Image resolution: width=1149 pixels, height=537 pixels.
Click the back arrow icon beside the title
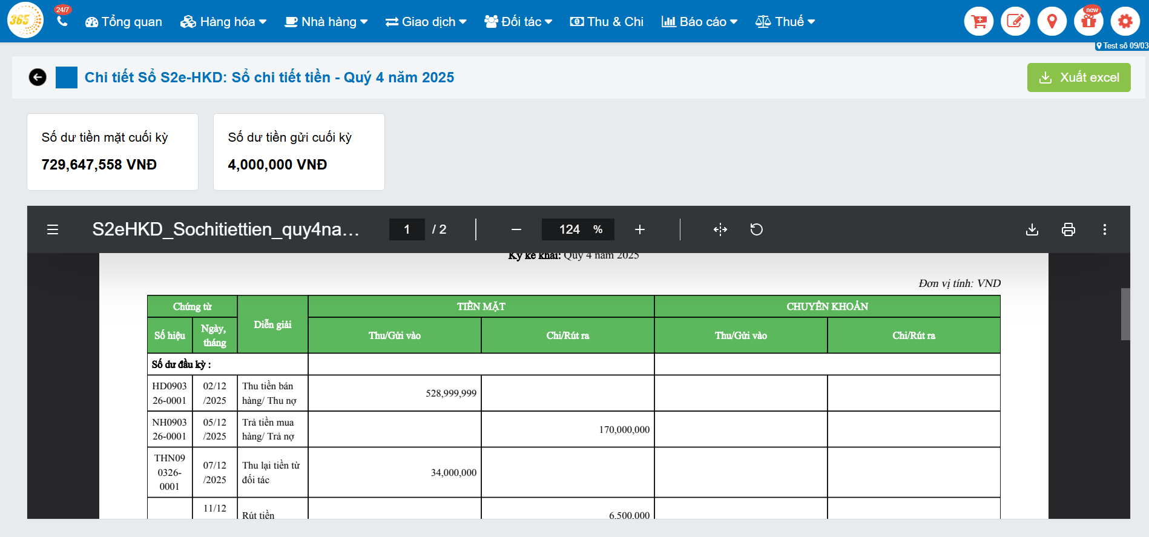38,77
